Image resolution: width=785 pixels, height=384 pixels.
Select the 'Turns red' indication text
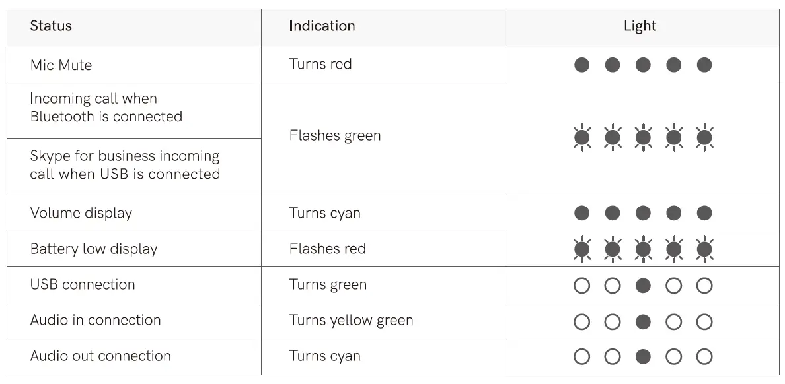(320, 64)
